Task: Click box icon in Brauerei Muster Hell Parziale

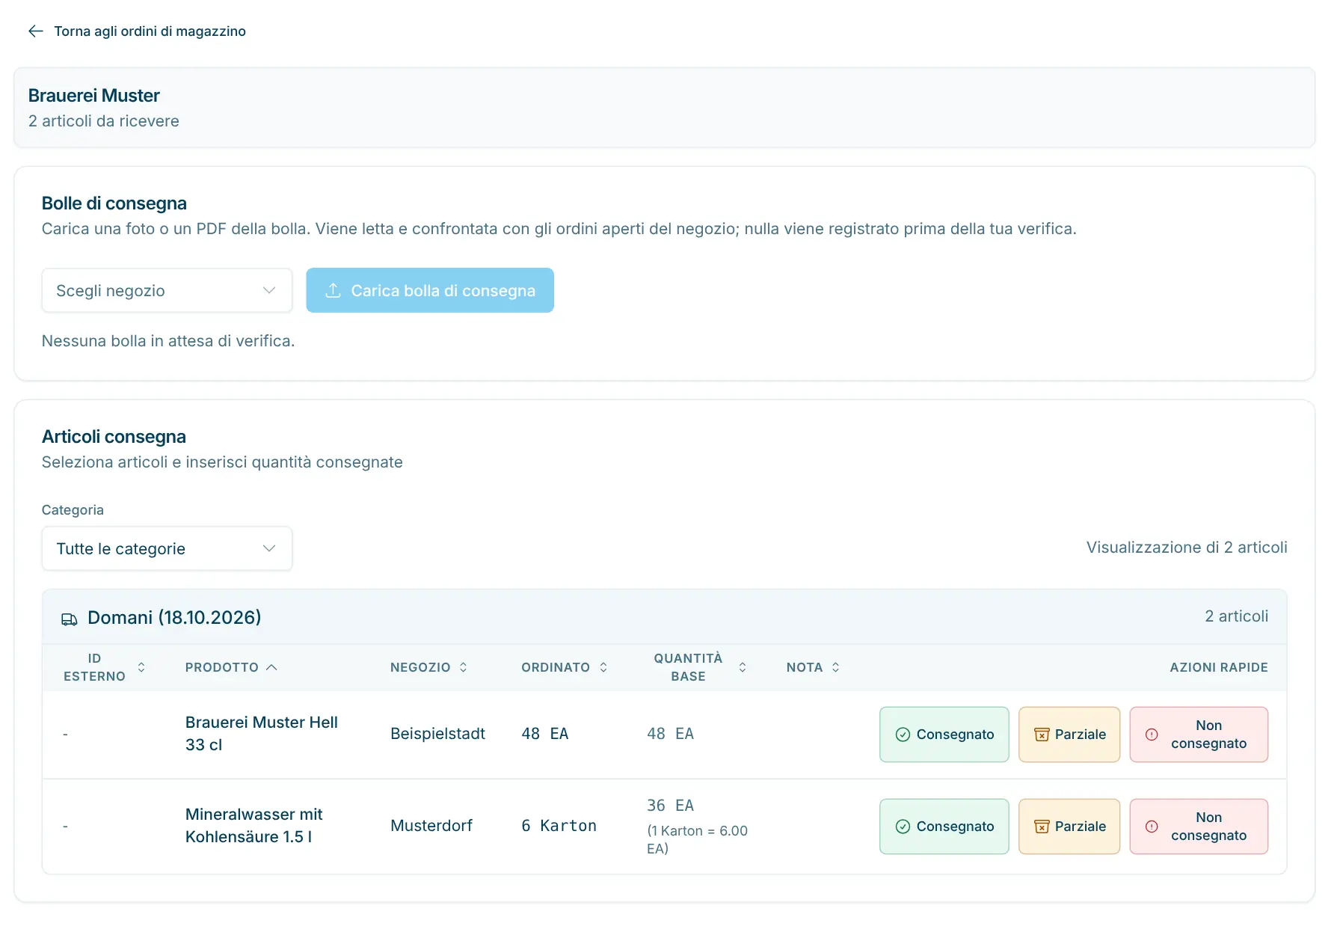Action: click(x=1042, y=735)
